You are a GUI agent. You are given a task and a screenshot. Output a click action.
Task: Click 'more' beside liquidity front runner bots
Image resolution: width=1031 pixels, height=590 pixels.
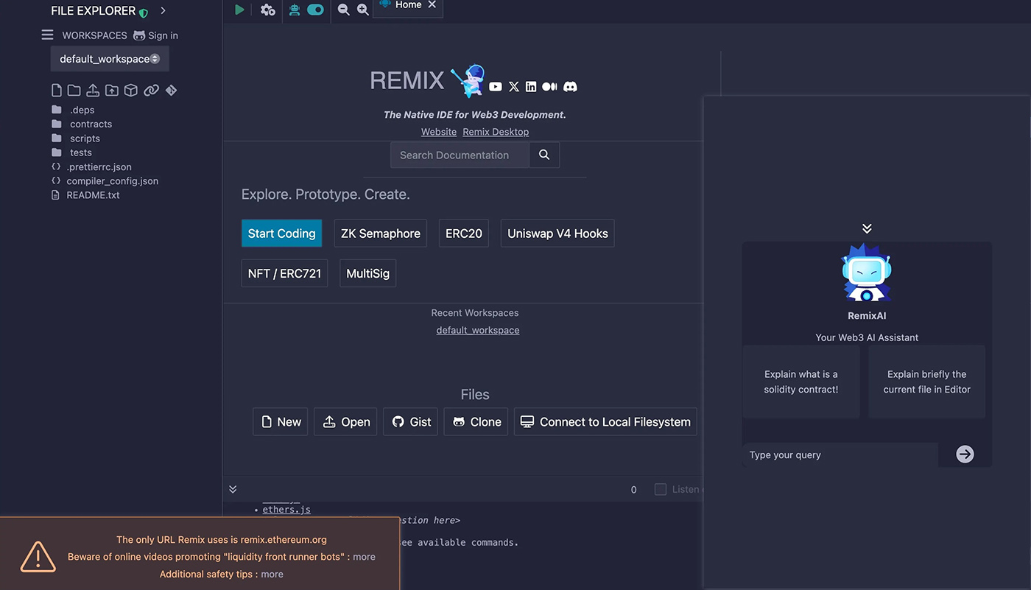[364, 557]
